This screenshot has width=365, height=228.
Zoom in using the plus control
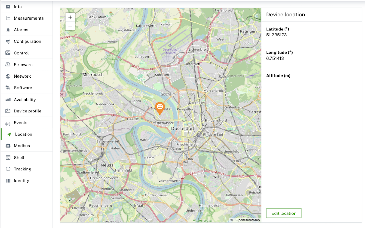(70, 17)
